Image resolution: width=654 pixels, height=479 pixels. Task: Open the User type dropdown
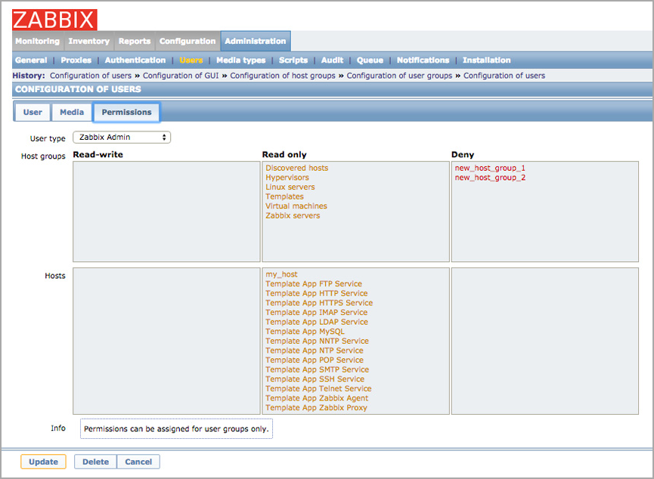tap(122, 137)
